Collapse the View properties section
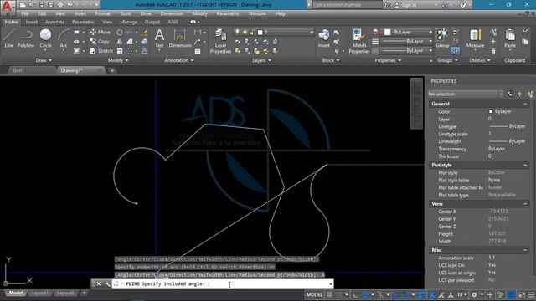This screenshot has width=536, height=301. 525,204
